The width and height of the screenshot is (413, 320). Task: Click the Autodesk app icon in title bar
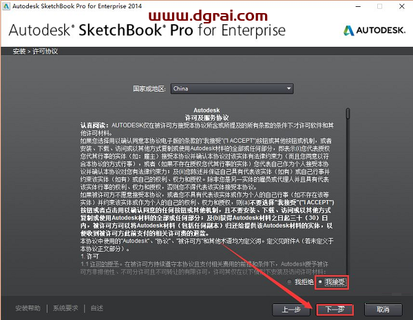tap(6, 6)
